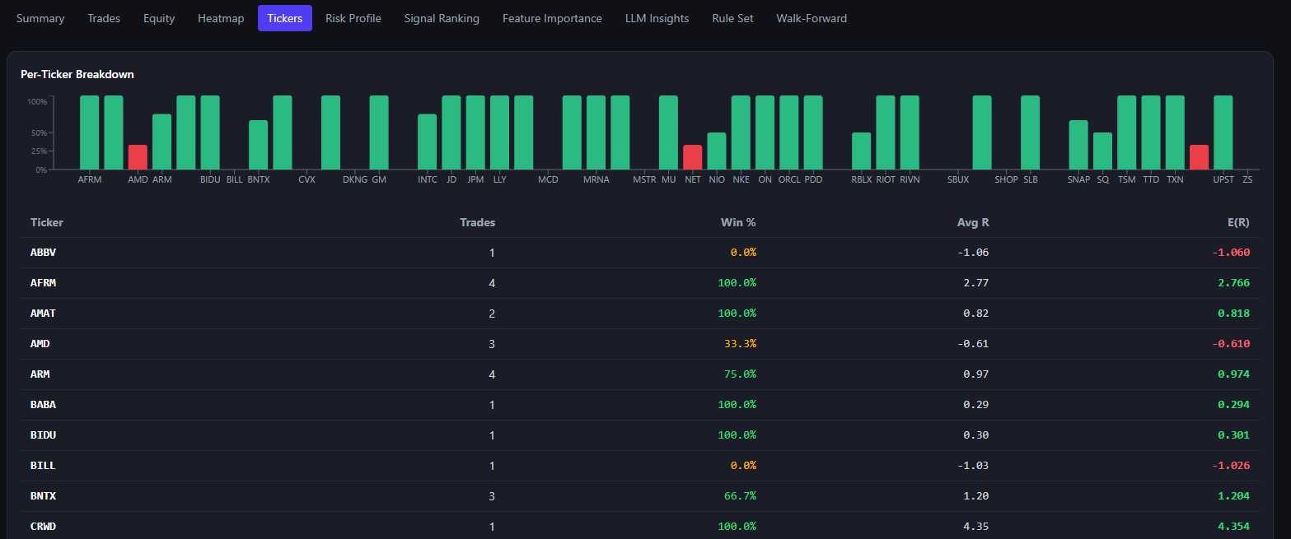Click the ORCL bar in the chart
This screenshot has width=1291, height=539.
(789, 132)
